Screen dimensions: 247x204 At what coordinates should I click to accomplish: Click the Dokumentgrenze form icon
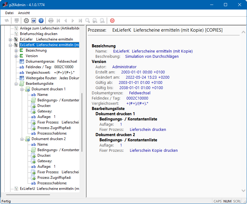pos(22,61)
